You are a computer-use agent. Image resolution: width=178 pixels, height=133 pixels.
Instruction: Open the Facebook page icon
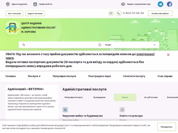[169, 4]
